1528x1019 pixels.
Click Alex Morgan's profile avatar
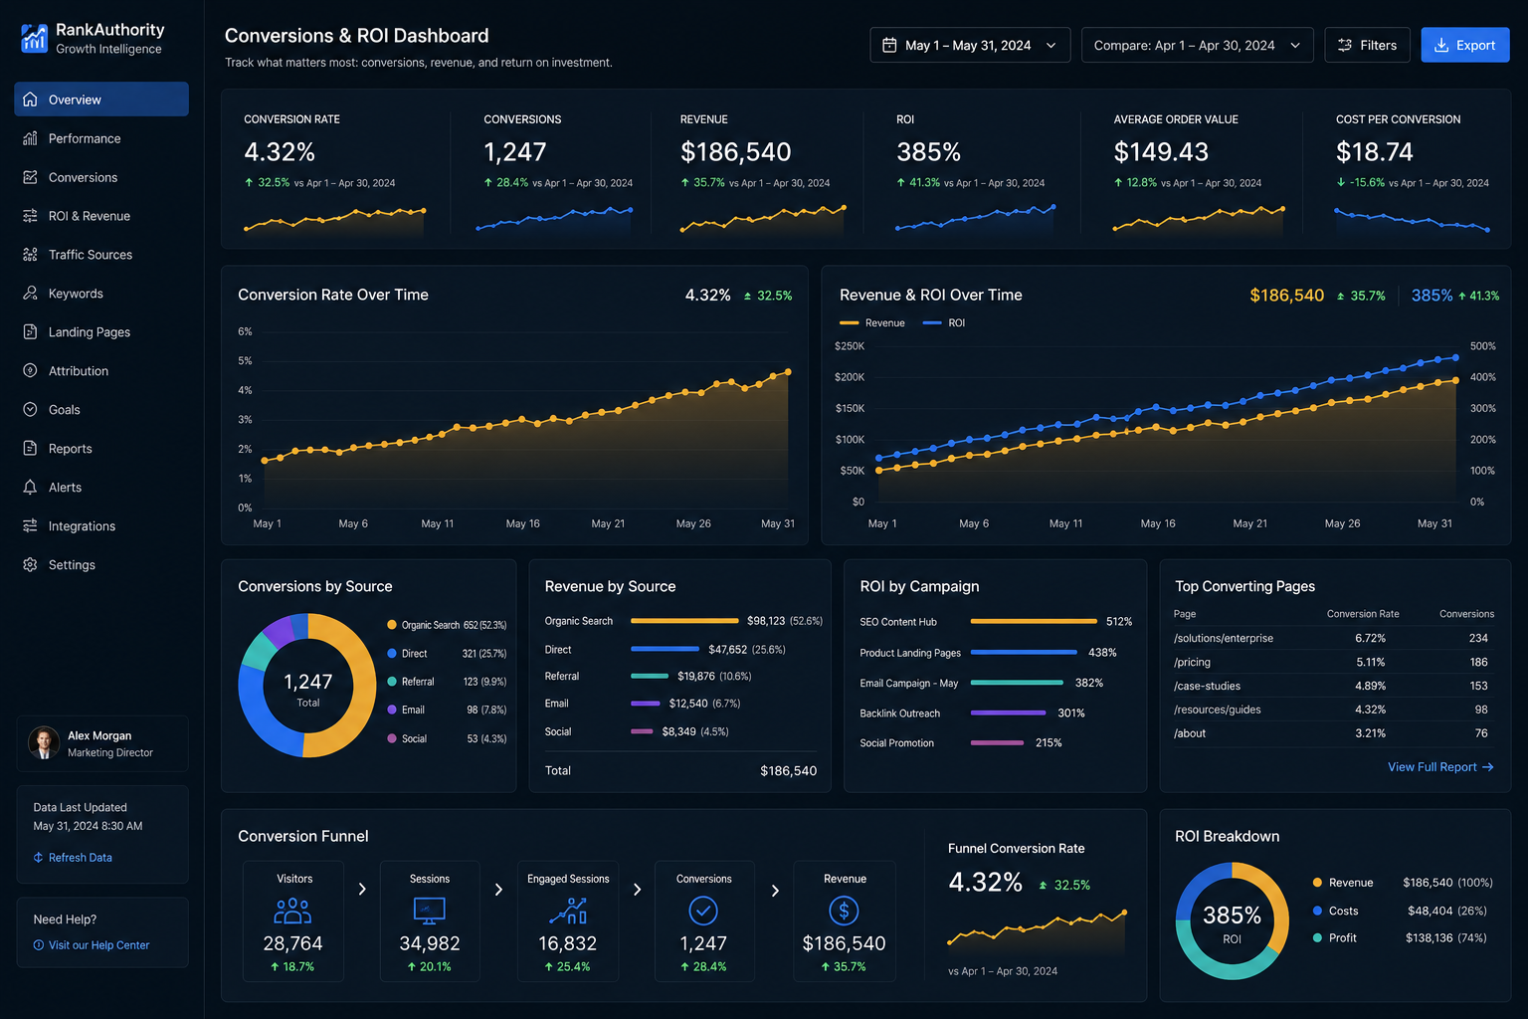pyautogui.click(x=44, y=743)
